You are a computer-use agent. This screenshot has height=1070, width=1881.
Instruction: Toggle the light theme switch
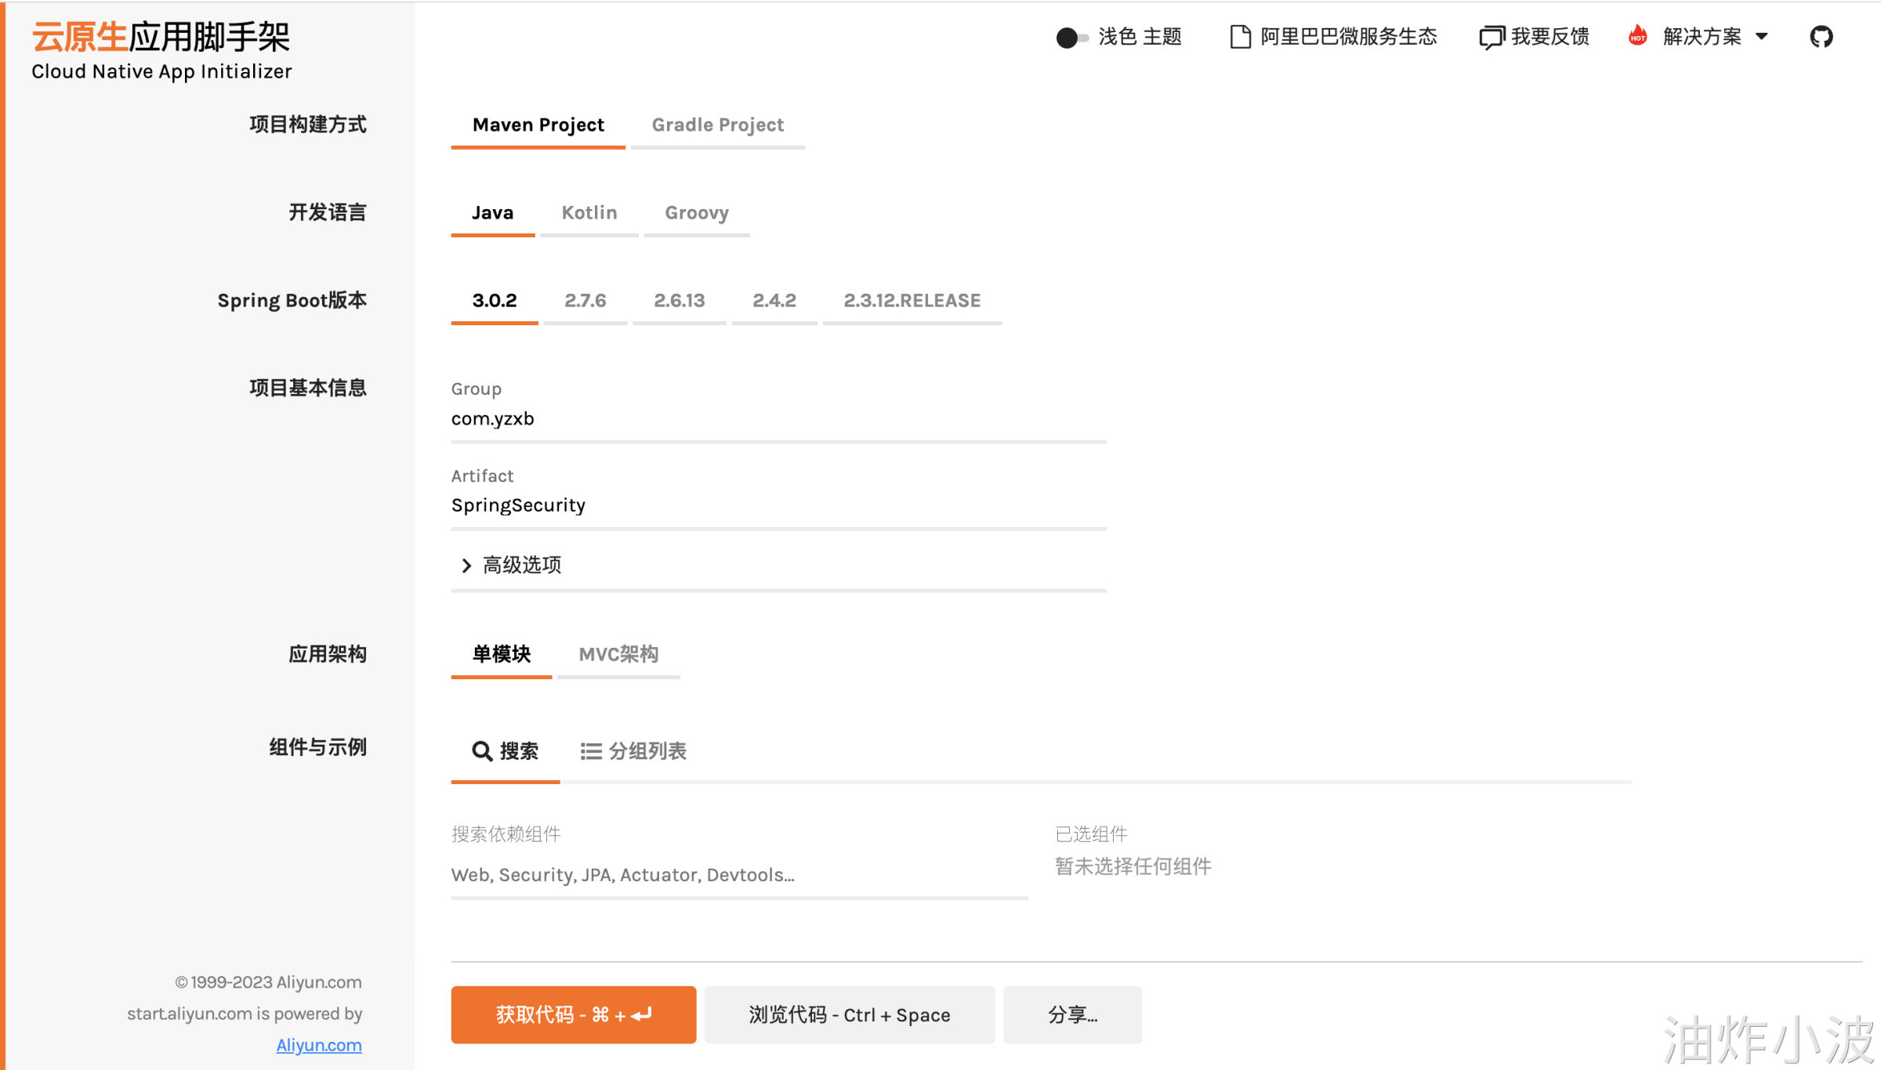[1071, 37]
